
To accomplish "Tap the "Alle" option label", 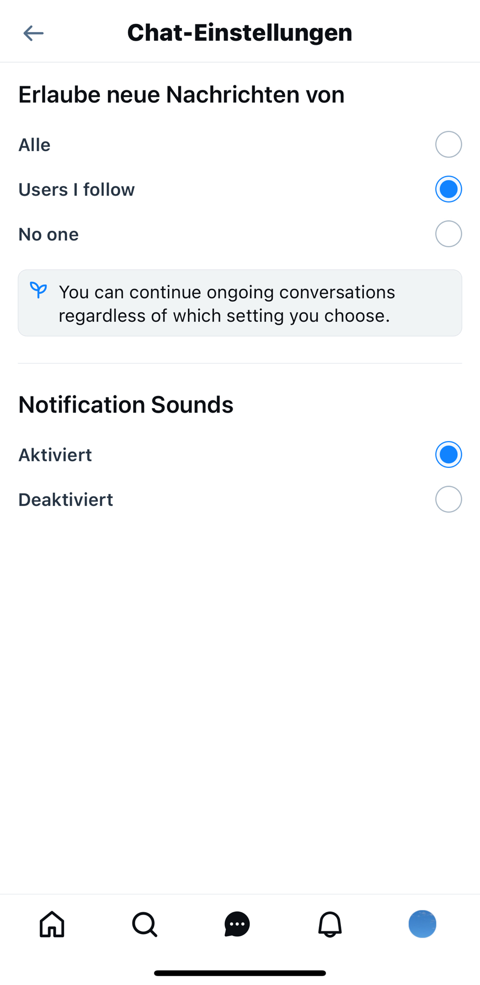I will point(34,145).
